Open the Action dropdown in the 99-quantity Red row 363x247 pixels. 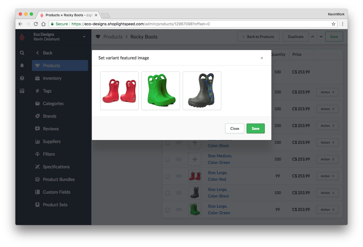[327, 176]
